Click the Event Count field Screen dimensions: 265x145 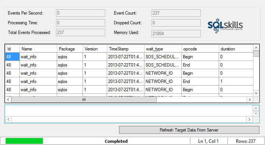click(x=176, y=13)
